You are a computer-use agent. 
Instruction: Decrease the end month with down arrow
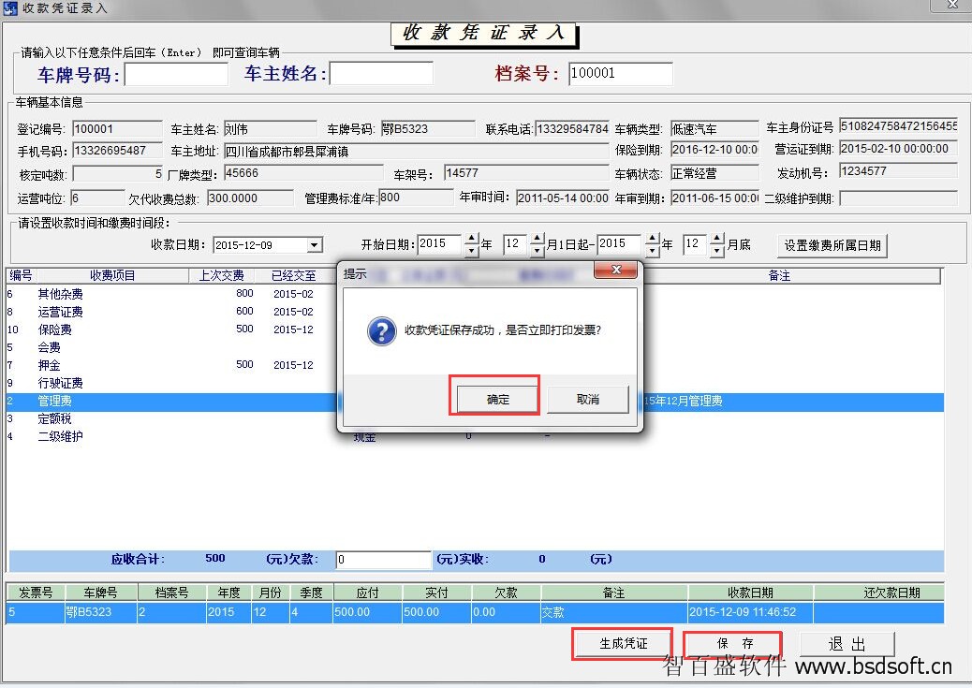click(717, 251)
